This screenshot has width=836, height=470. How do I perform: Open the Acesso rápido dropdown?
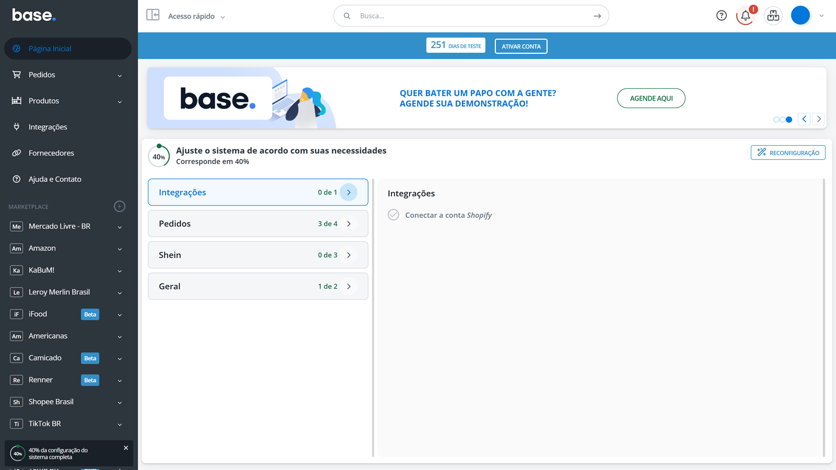click(196, 16)
